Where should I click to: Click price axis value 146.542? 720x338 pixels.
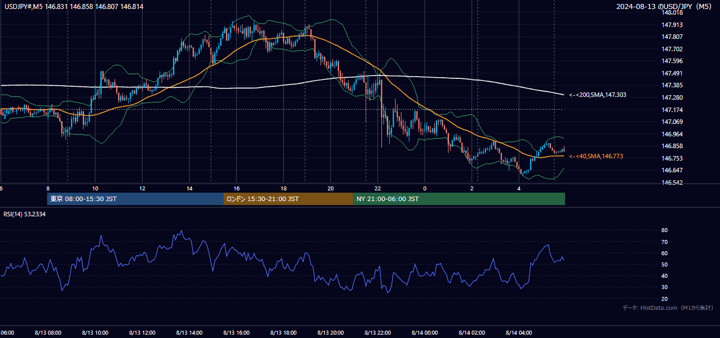point(672,183)
